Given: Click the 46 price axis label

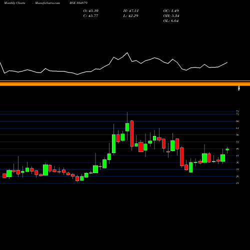Looking at the screenshot, I should 237,149.
